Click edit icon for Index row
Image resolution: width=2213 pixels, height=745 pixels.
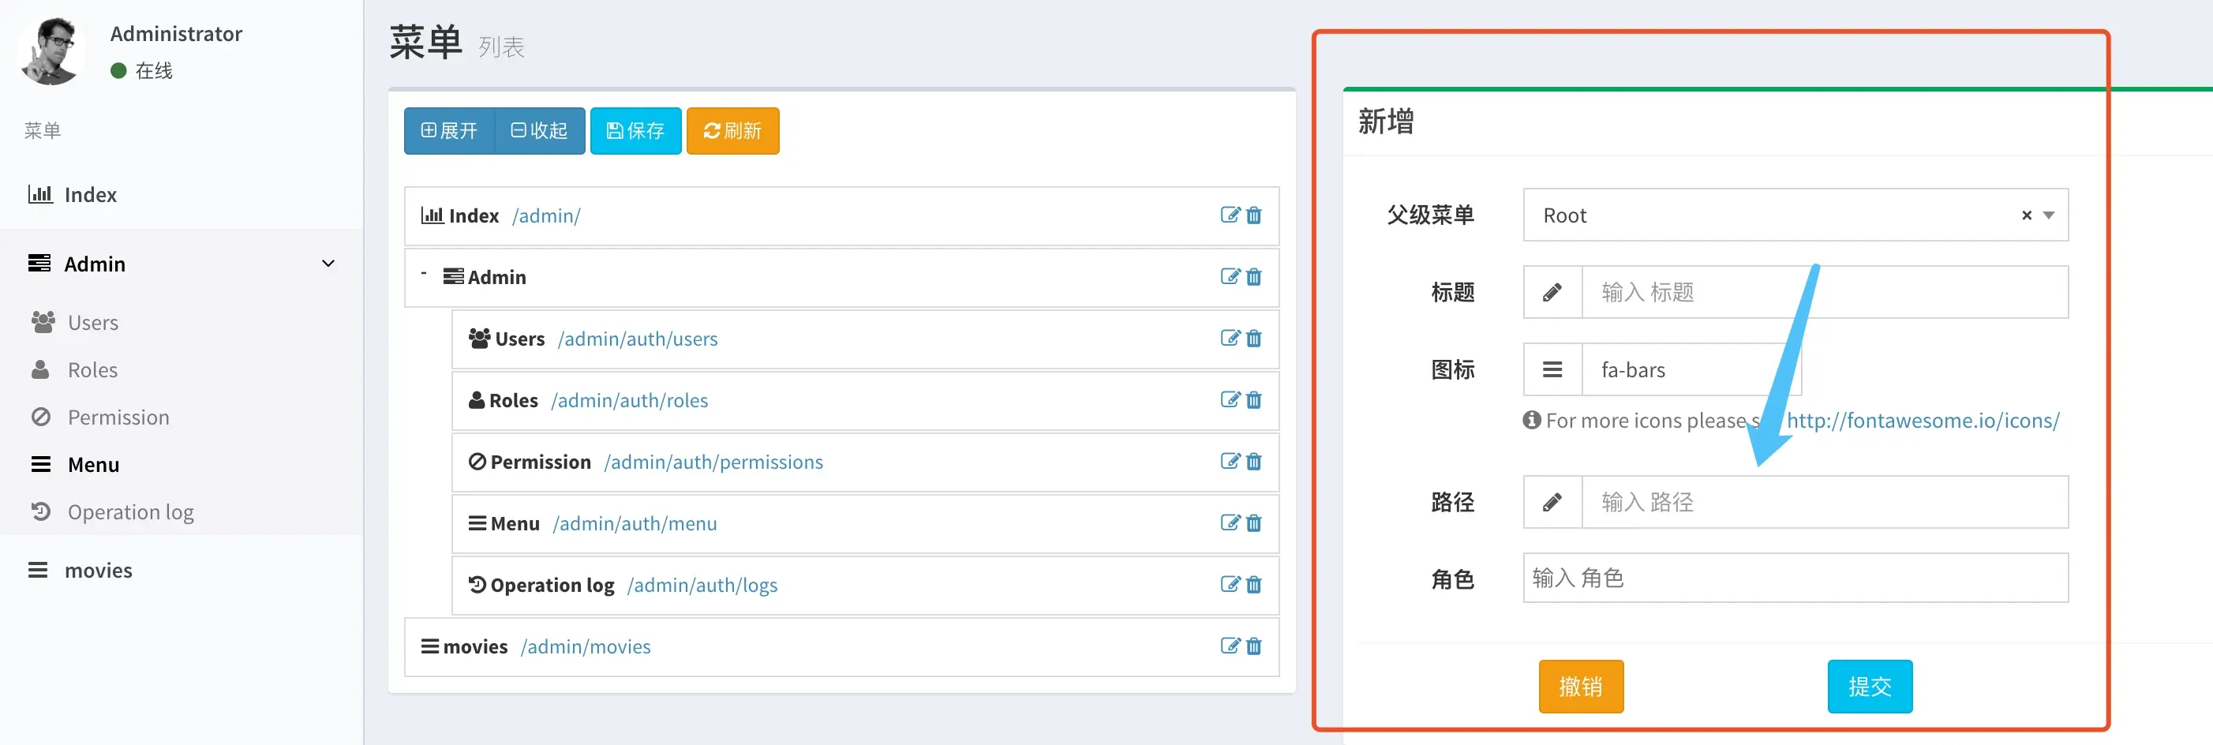pyautogui.click(x=1230, y=215)
